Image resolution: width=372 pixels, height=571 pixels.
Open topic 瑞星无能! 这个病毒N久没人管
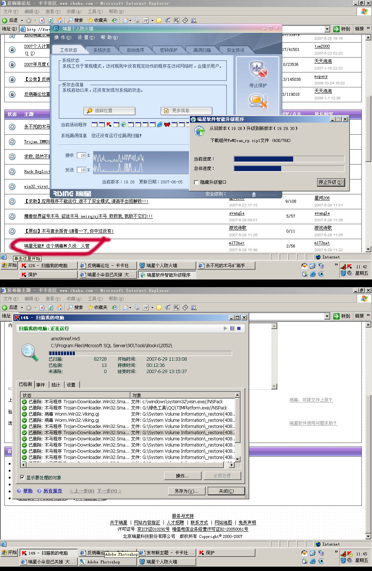(x=57, y=246)
